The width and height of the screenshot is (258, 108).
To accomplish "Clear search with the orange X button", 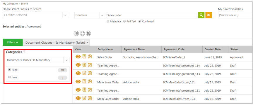I will click(209, 15).
